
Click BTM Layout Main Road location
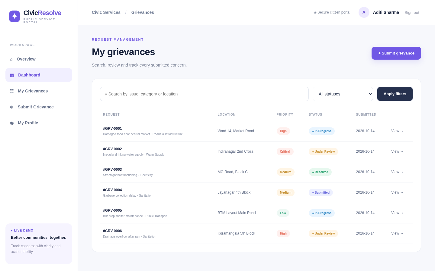pos(237,213)
